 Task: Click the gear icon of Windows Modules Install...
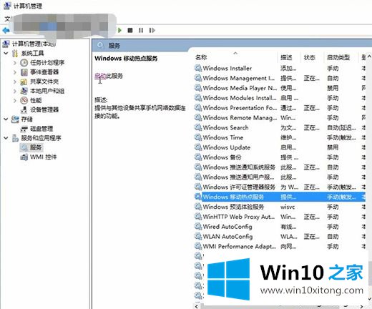coord(198,98)
